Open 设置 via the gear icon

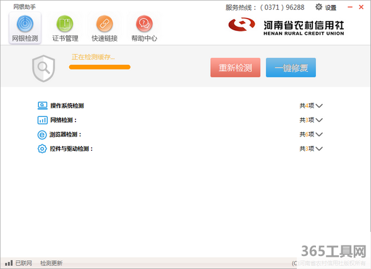click(x=319, y=7)
